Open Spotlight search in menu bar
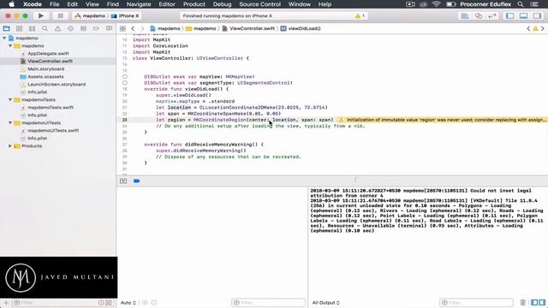The height and width of the screenshot is (308, 548). point(521,4)
